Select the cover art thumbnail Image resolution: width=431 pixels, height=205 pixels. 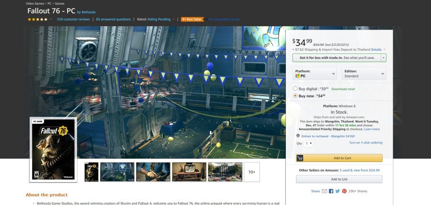coord(91,172)
